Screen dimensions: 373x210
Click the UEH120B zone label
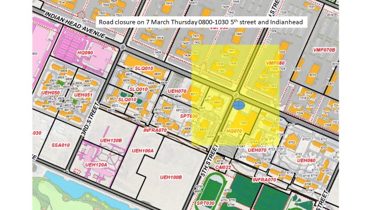pos(111,141)
